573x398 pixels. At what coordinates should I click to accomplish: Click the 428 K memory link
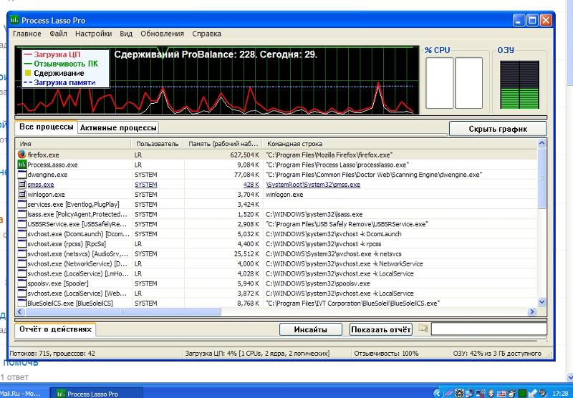click(251, 185)
